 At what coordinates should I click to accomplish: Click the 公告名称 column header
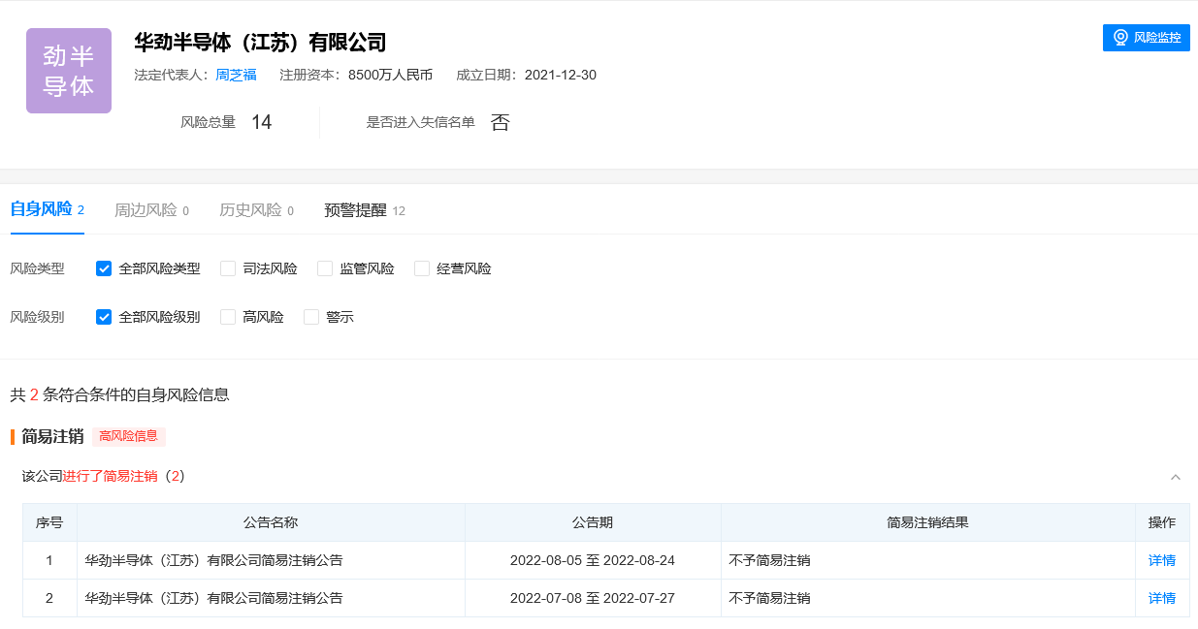click(271, 522)
